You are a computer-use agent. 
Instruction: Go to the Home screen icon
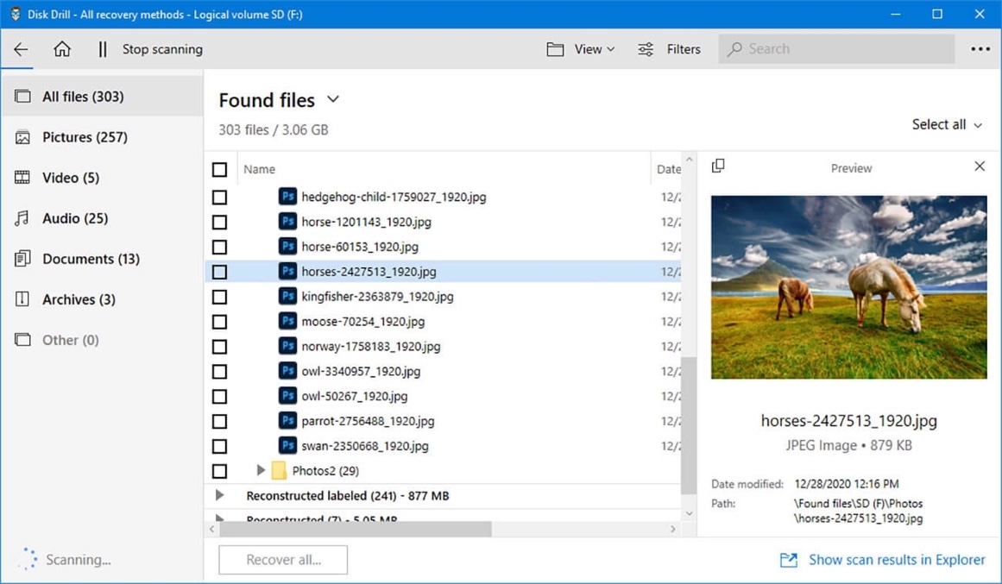62,49
